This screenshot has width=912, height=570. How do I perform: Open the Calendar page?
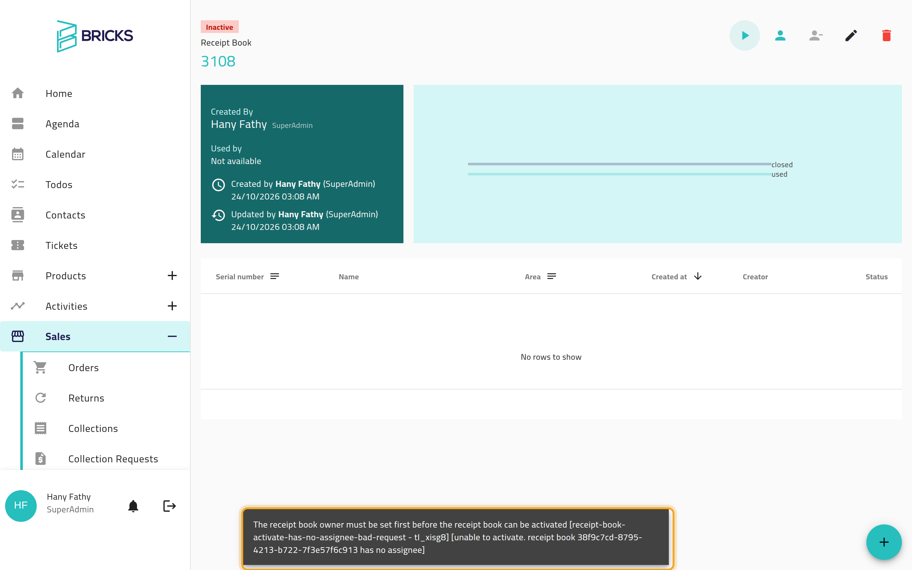coord(95,154)
